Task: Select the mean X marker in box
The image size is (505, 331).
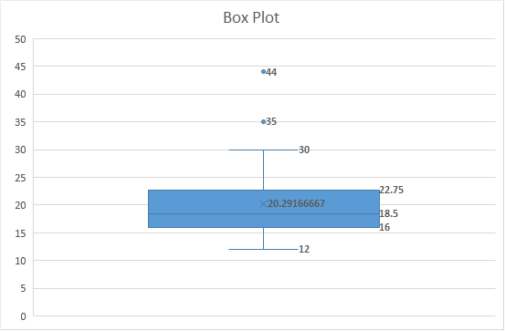Action: (x=263, y=203)
